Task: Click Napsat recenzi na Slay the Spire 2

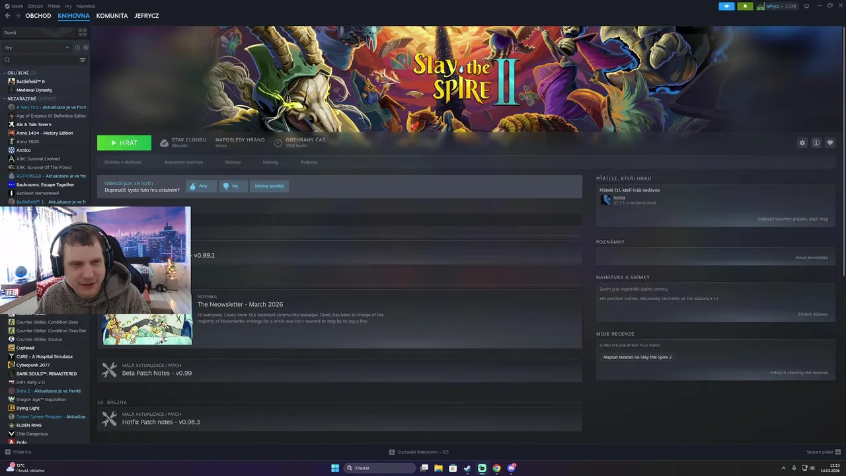Action: [x=637, y=357]
